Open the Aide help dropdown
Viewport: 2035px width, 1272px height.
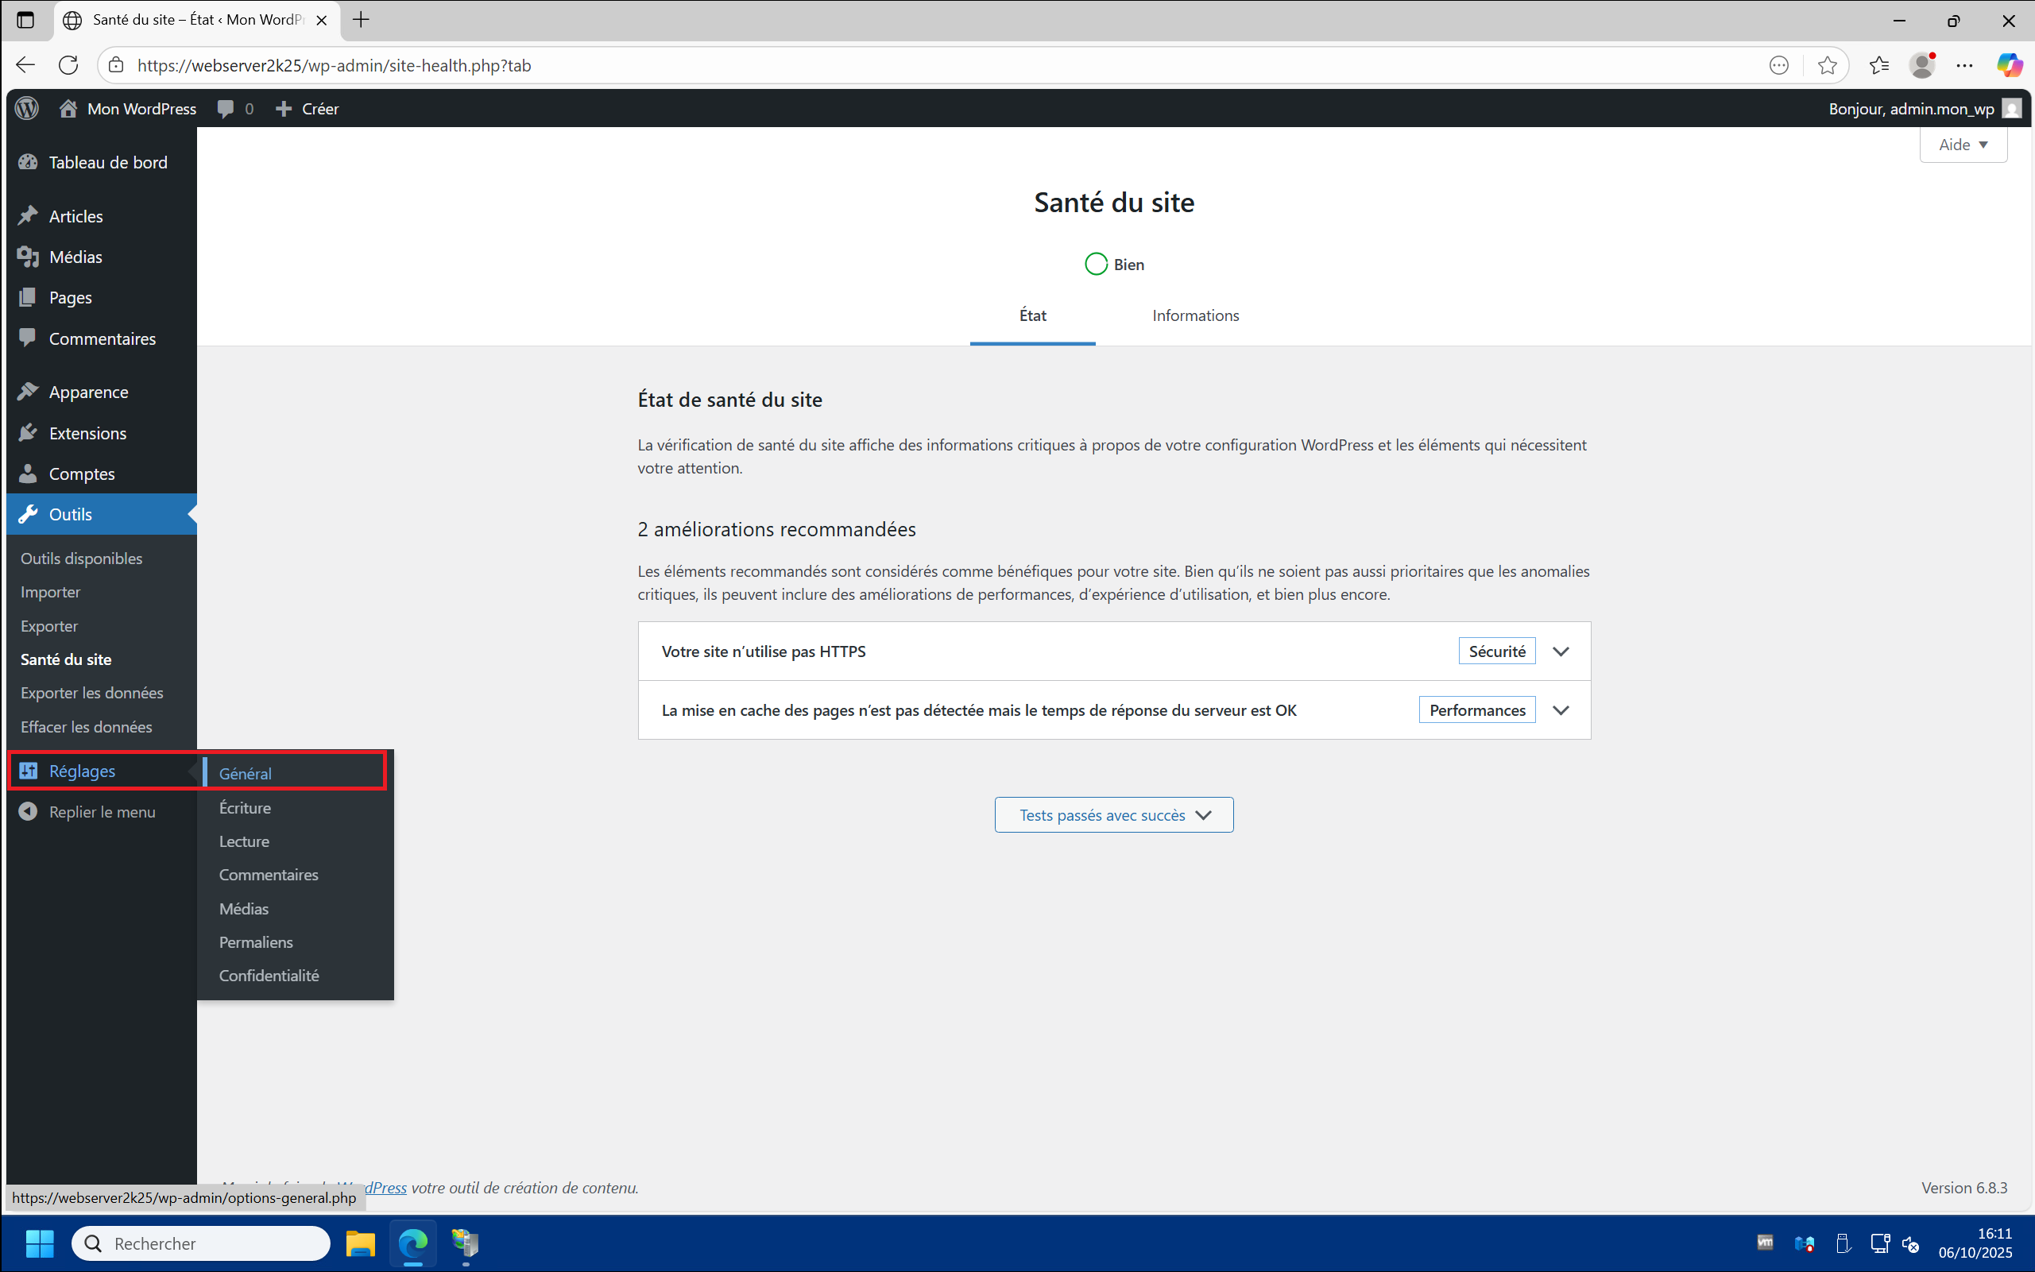tap(1963, 145)
